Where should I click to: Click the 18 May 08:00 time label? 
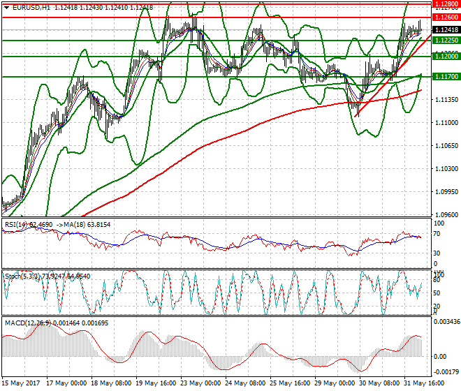click(x=111, y=383)
